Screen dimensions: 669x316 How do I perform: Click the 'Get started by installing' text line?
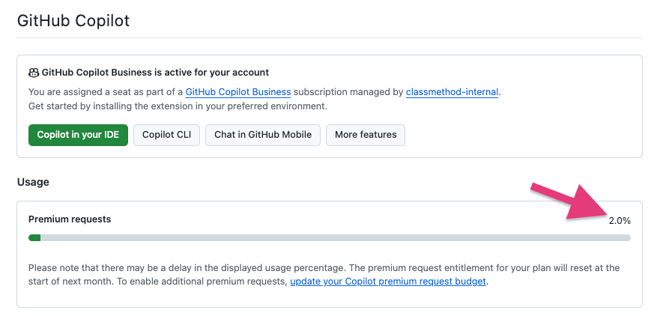(x=178, y=106)
